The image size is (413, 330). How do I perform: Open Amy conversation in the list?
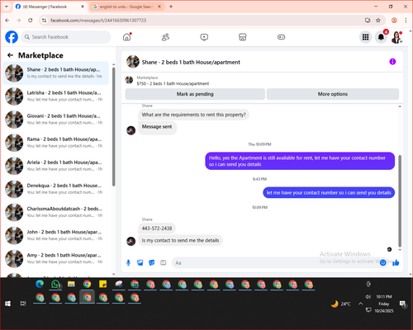pyautogui.click(x=56, y=258)
